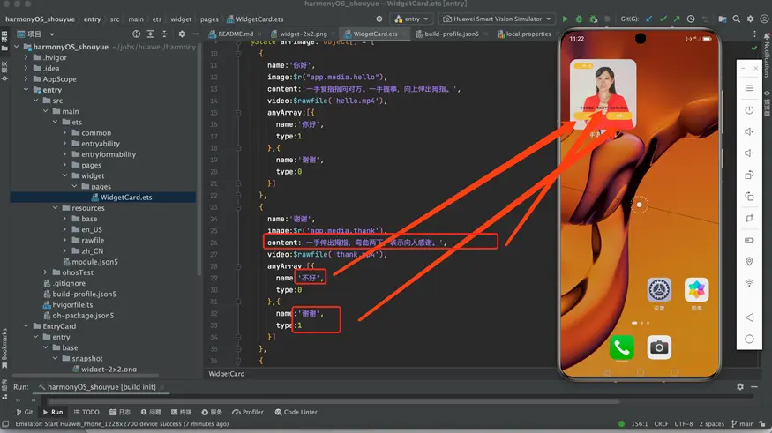Take emulator screenshot crop icon
772x433 pixels.
click(x=749, y=218)
